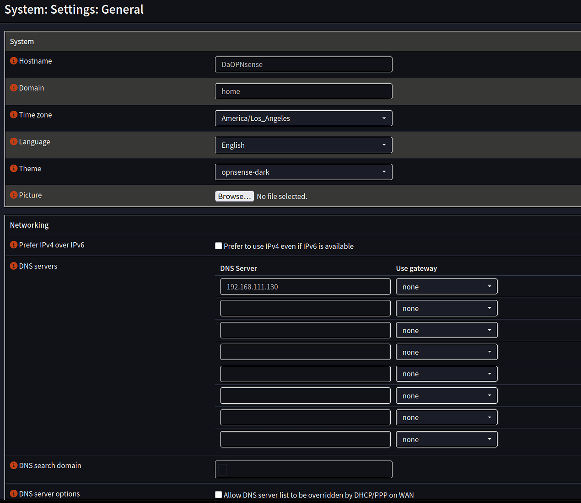
Task: Open the Theme selector dropdown
Action: point(303,171)
